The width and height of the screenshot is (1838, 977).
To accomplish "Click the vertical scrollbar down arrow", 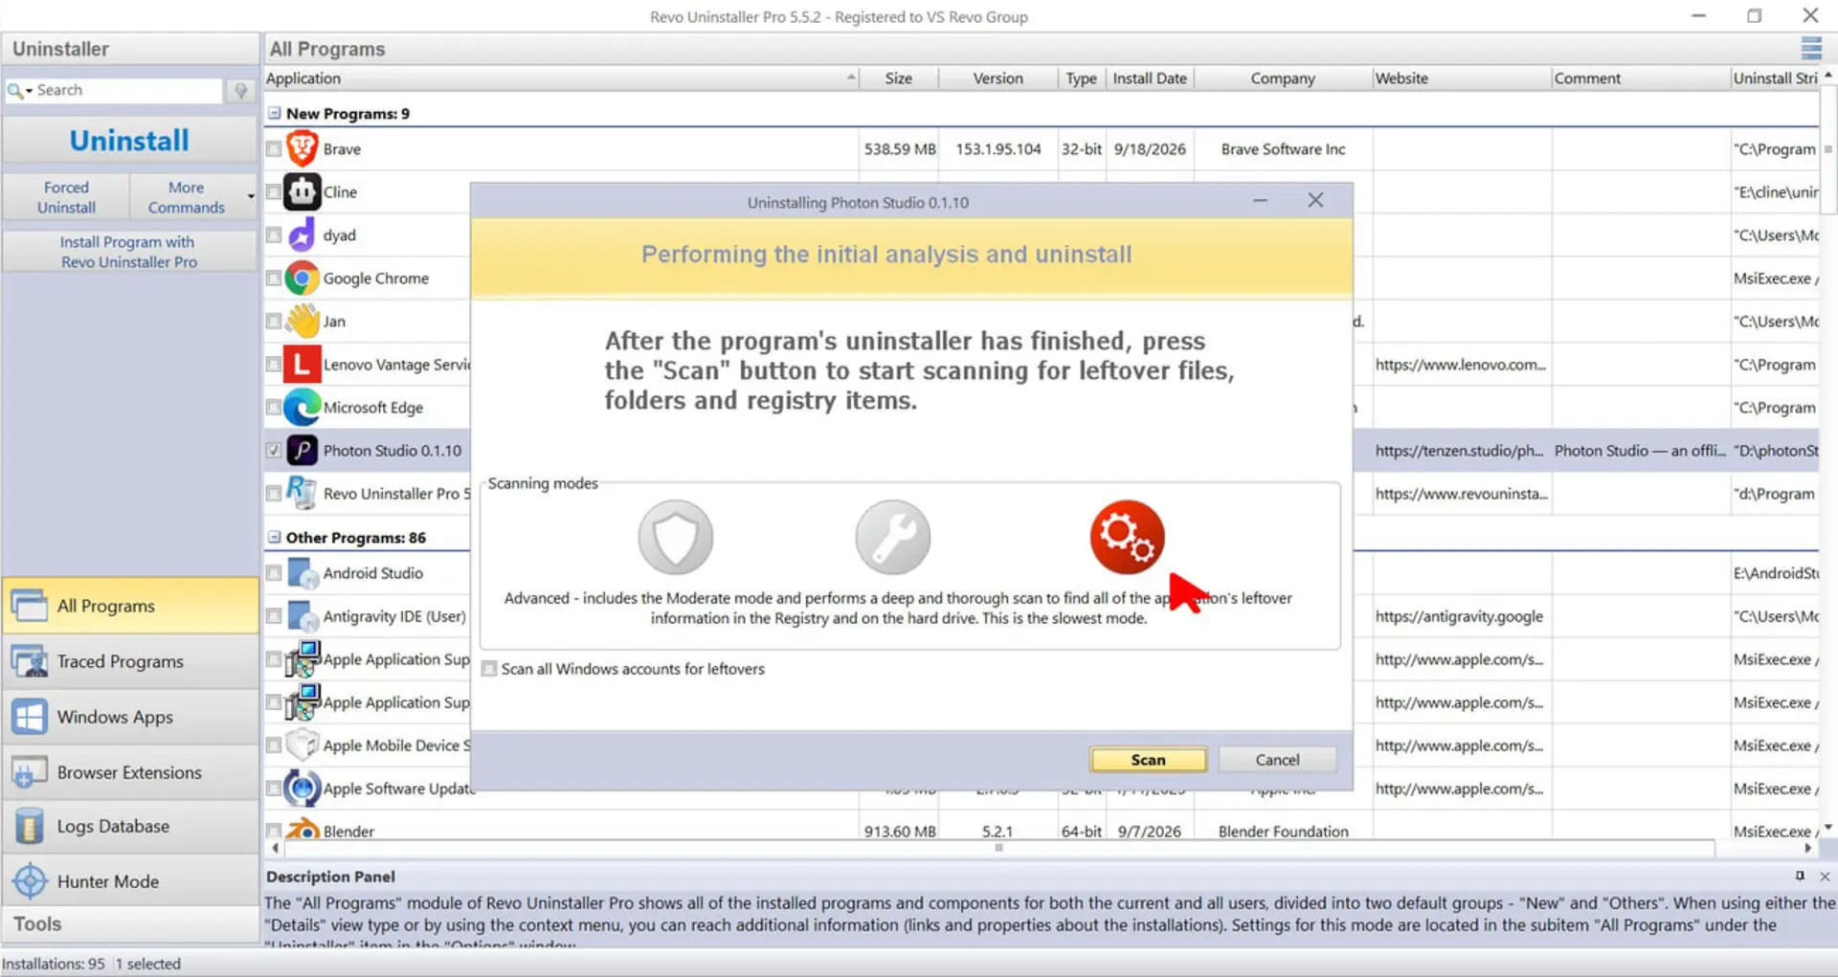I will [1828, 828].
